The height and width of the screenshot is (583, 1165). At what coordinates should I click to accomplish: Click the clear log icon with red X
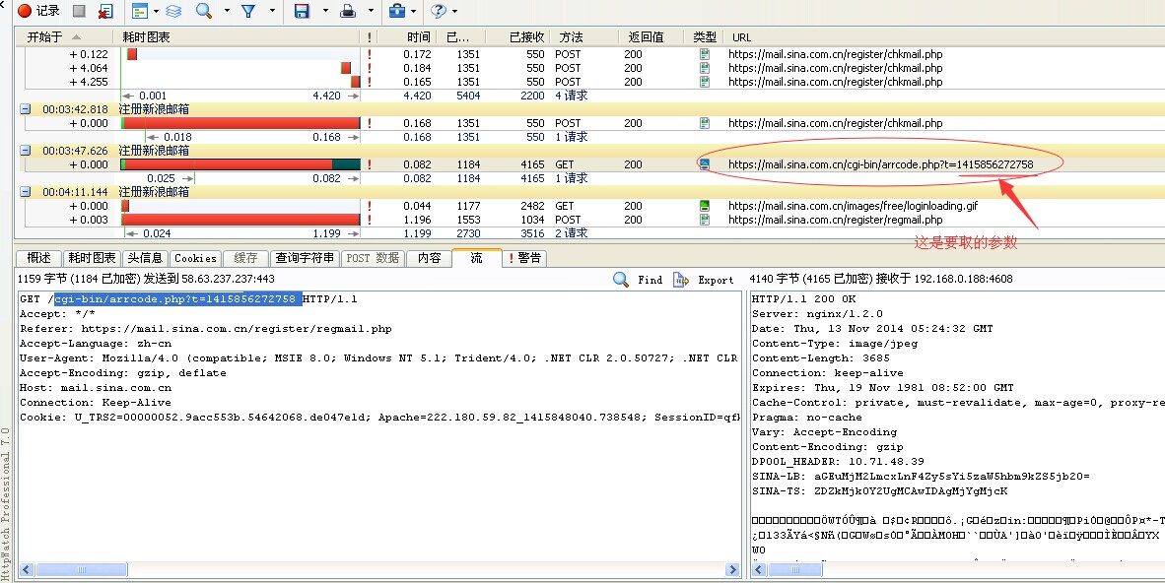pos(103,11)
